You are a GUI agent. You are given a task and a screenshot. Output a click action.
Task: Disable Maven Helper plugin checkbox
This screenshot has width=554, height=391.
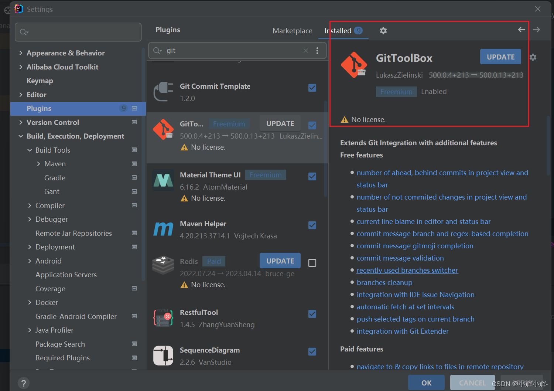point(312,225)
